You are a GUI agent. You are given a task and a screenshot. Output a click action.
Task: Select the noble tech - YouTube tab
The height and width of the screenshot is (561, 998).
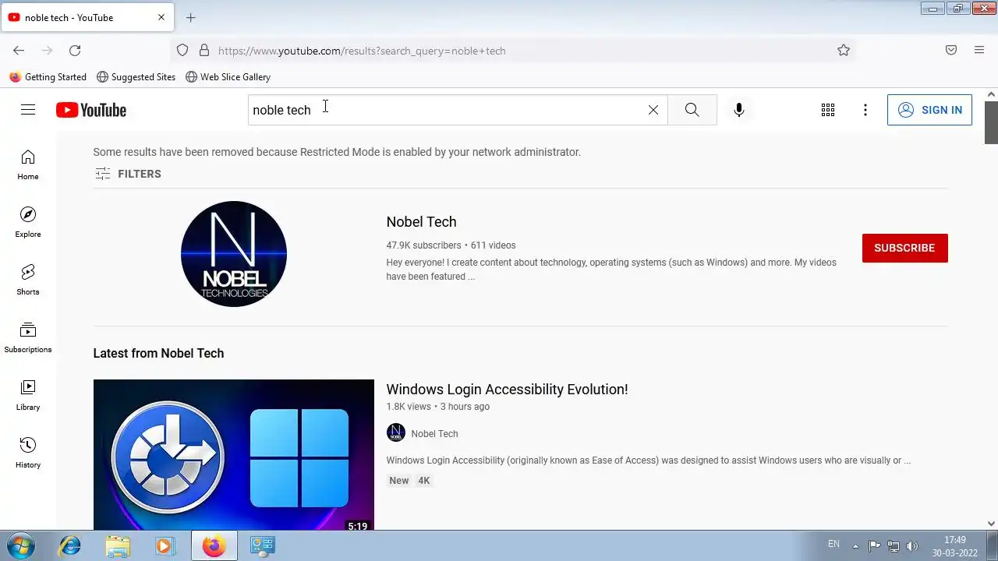click(x=87, y=17)
